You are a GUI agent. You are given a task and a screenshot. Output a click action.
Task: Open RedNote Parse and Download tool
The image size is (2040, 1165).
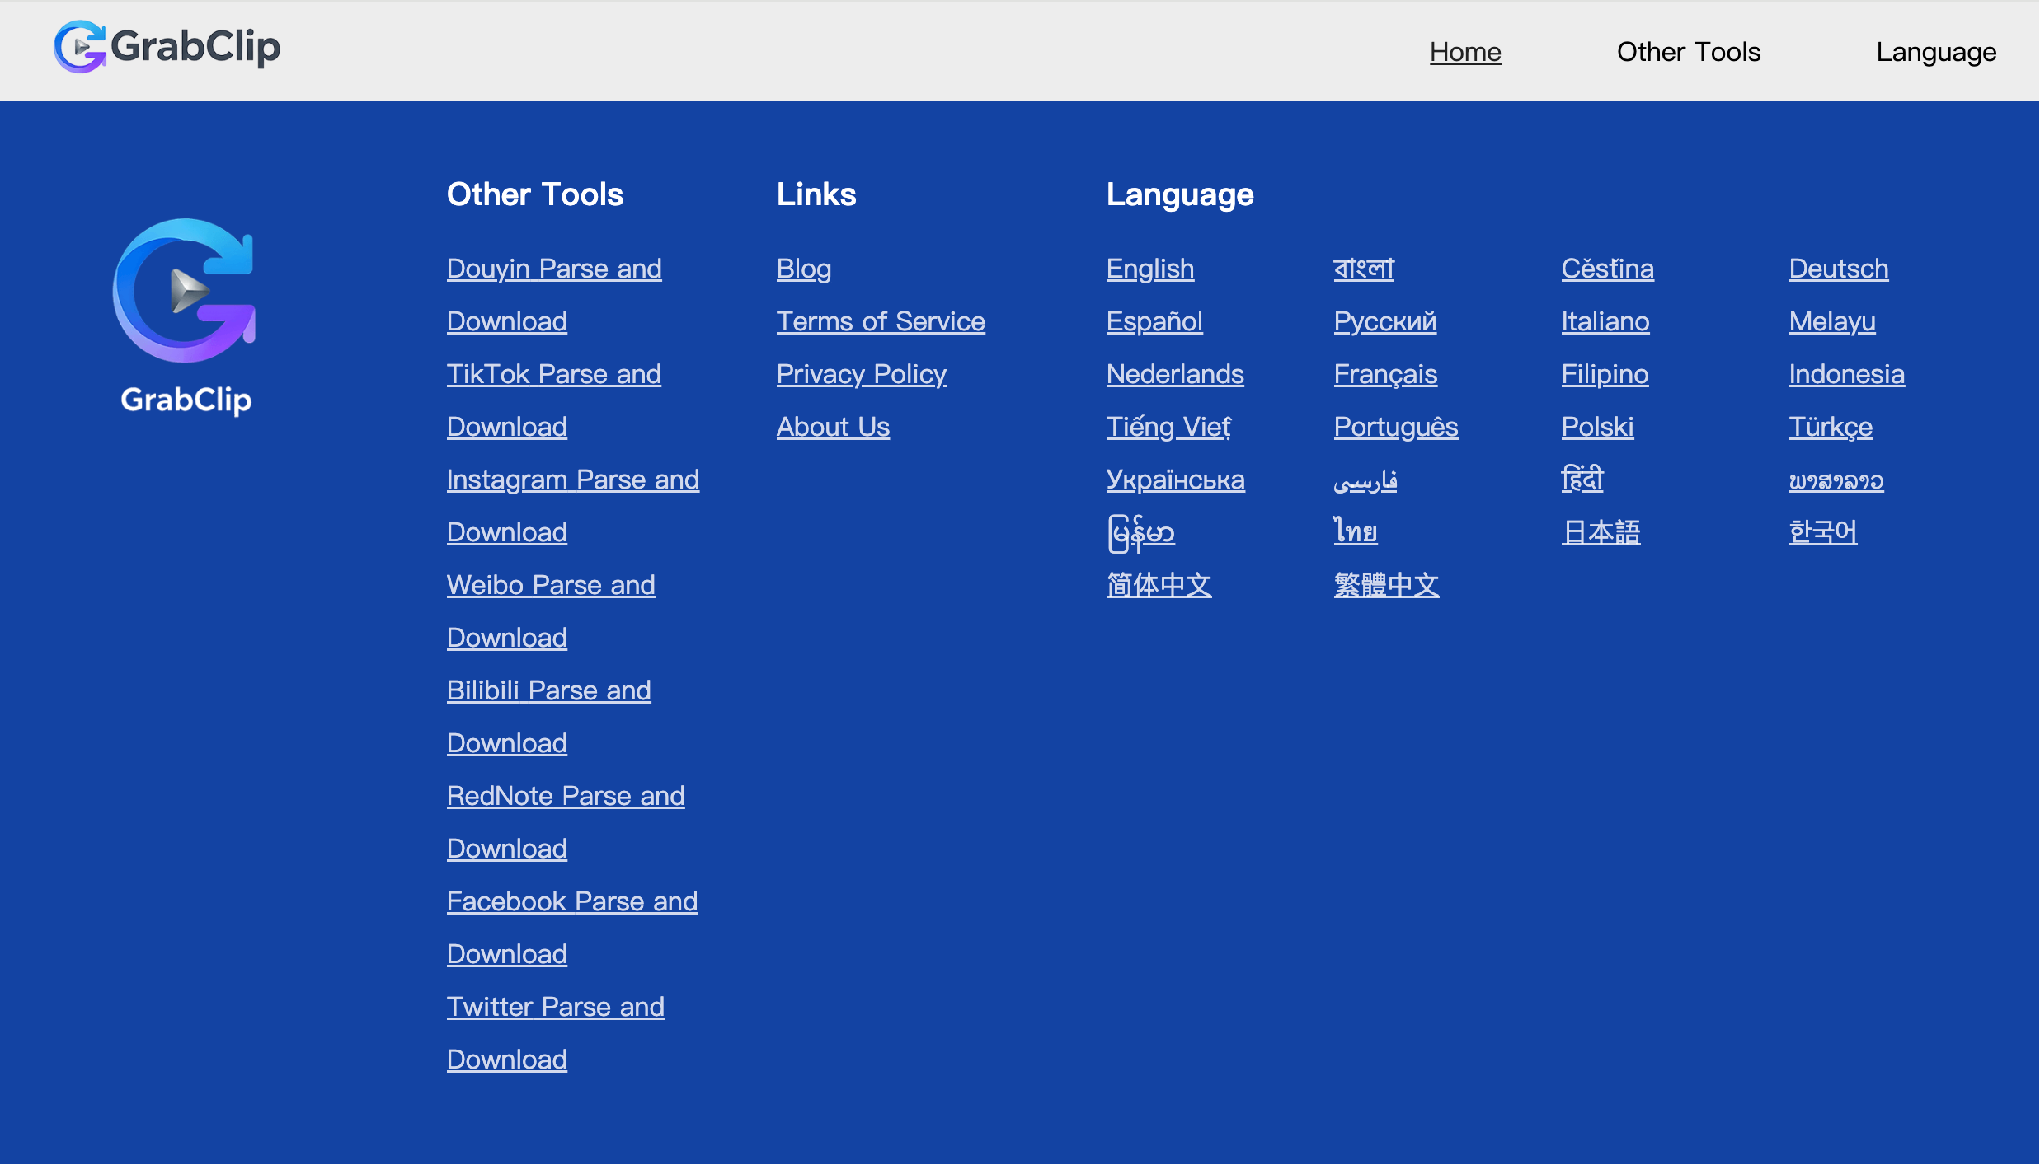[x=566, y=796]
